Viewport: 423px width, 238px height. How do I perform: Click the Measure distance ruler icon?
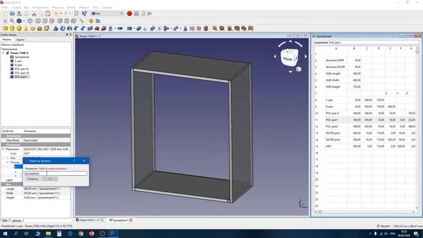point(81,20)
